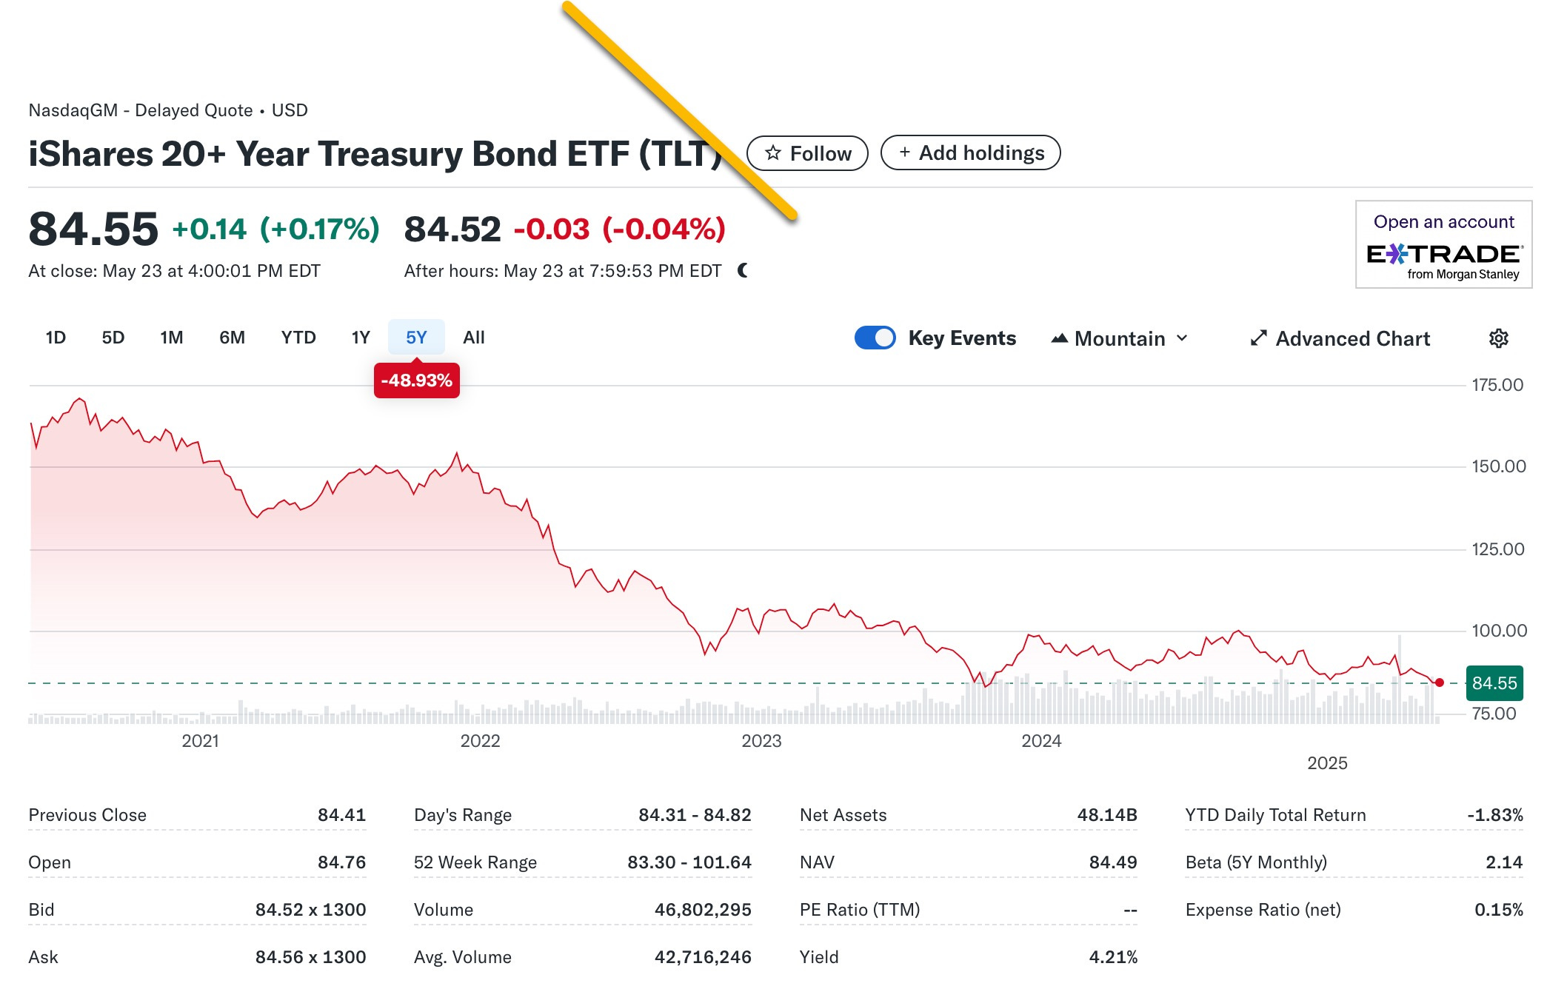The height and width of the screenshot is (989, 1567).
Task: Click the +0.14 (+0.17%) daily change
Action: pos(275,229)
